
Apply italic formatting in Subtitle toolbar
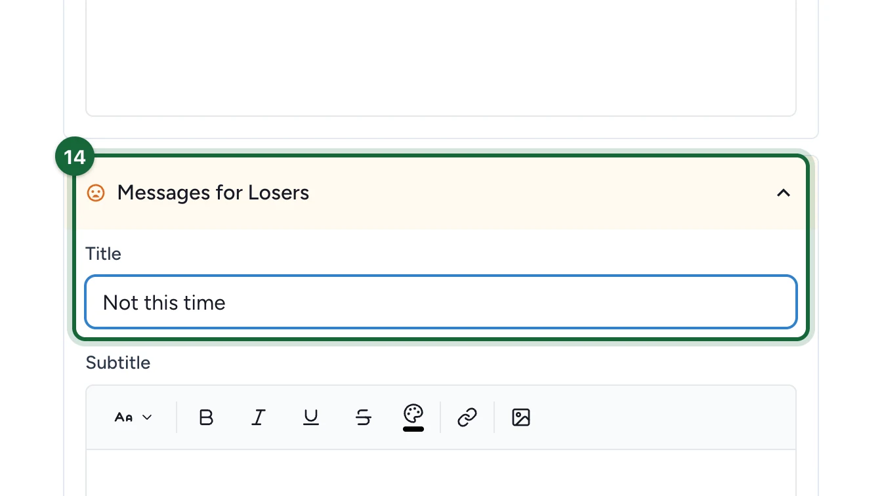[x=259, y=417]
